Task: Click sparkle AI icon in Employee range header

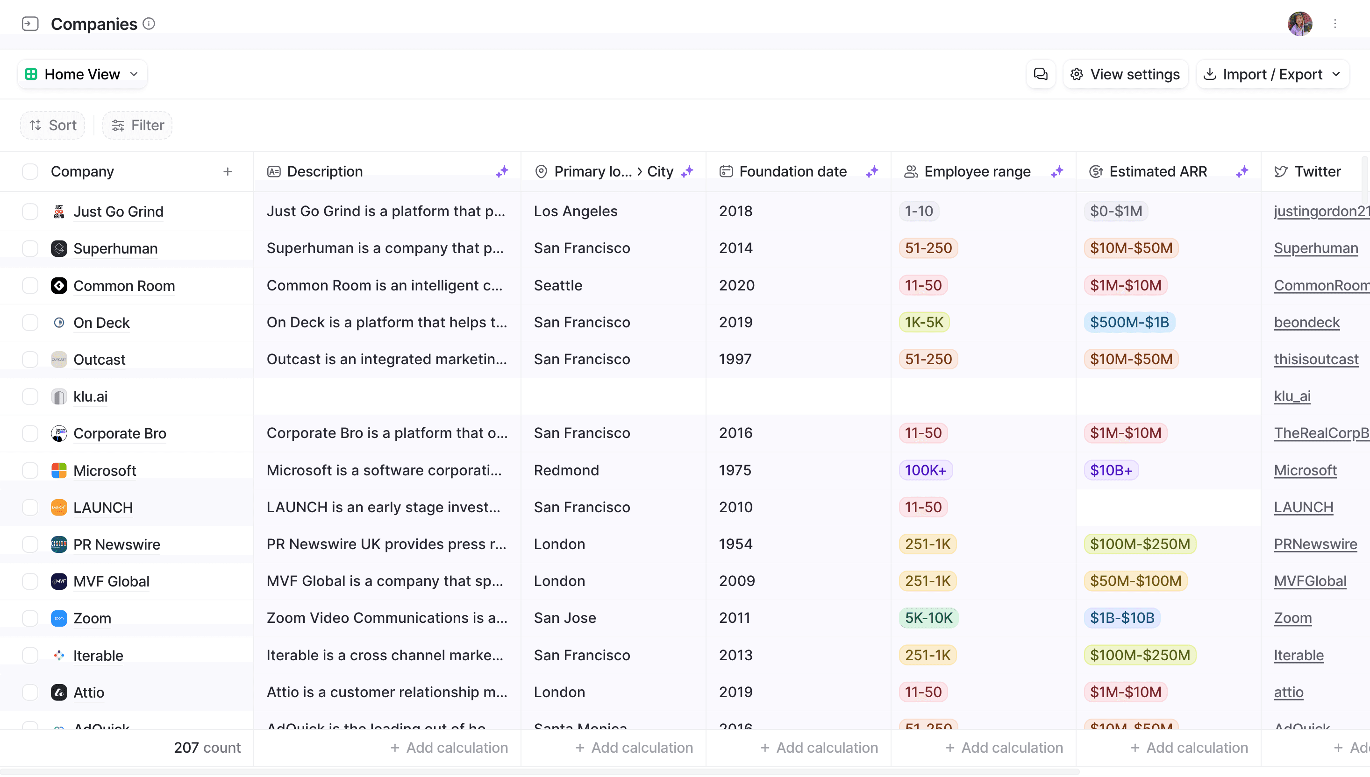Action: coord(1057,171)
